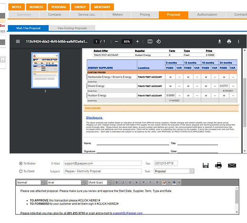Switch to the Service Loc. tab

tap(87, 15)
